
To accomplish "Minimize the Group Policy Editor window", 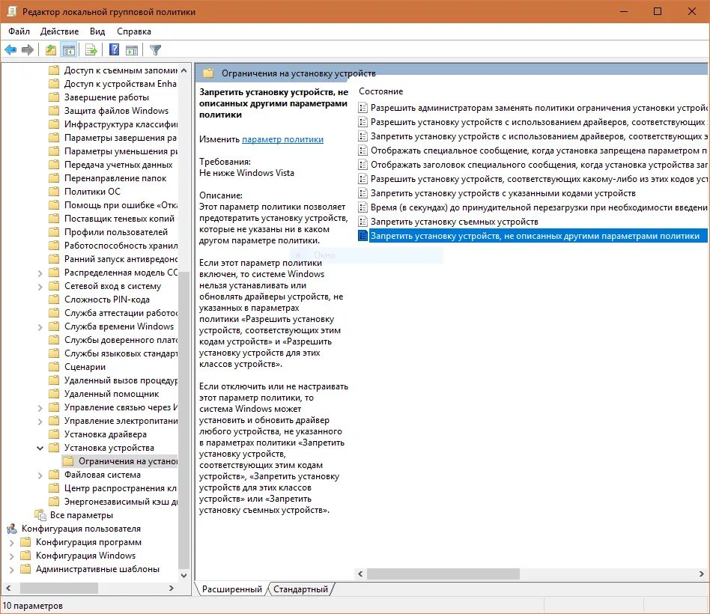I will pyautogui.click(x=624, y=12).
